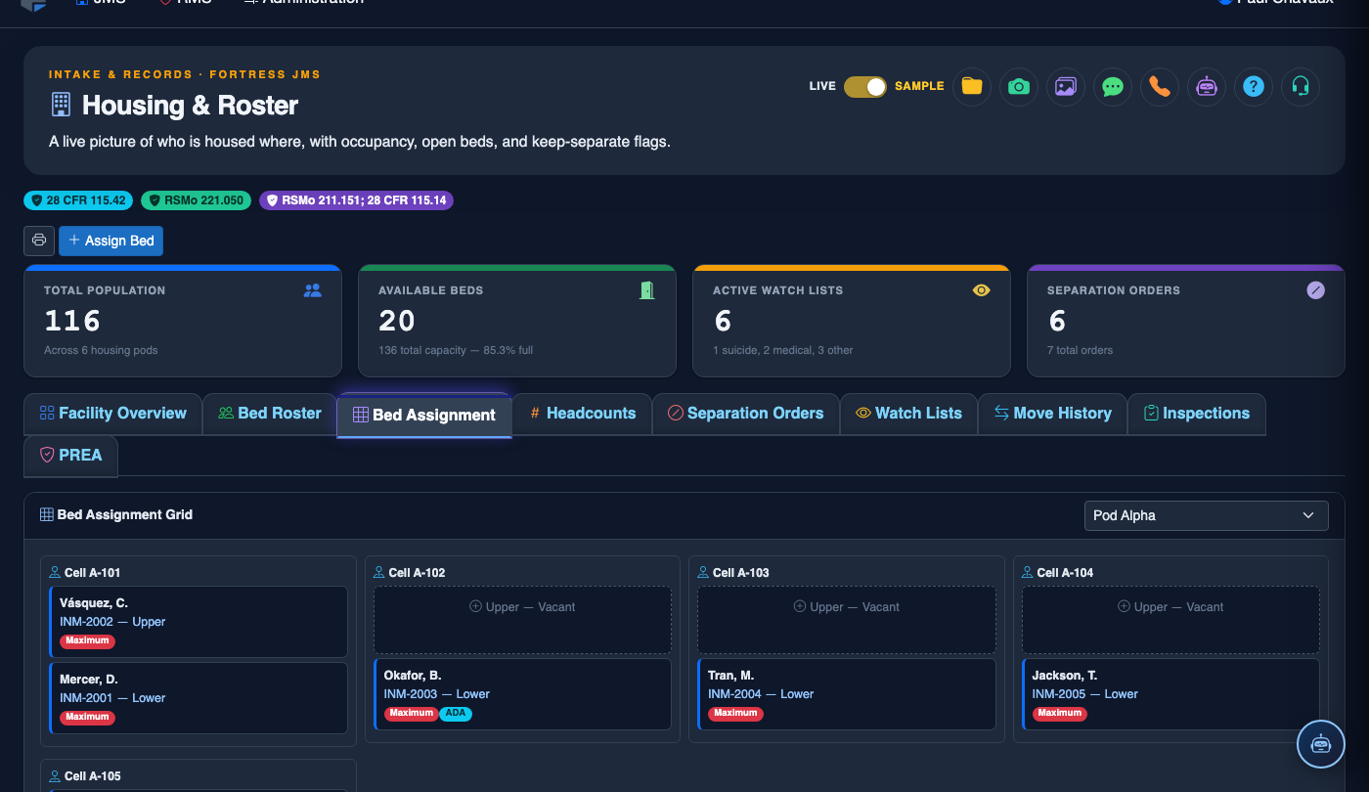Open the Jackson, T. bed card
The width and height of the screenshot is (1369, 792).
(x=1171, y=694)
